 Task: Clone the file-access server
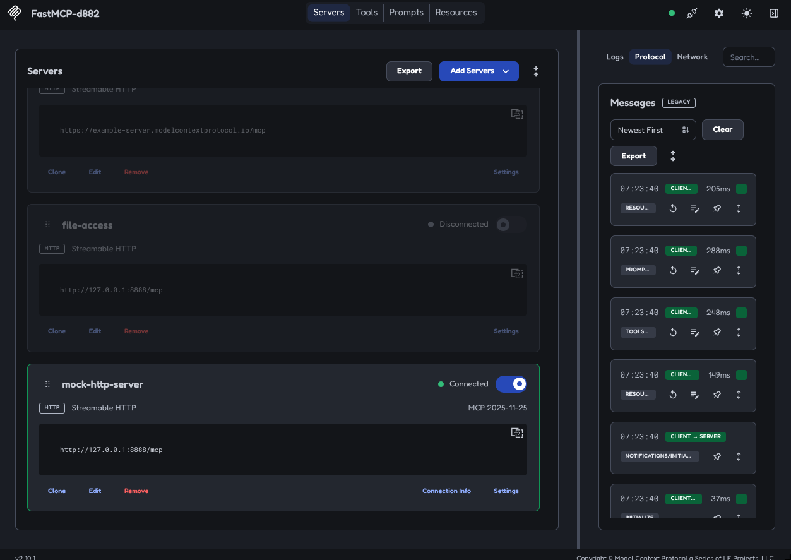point(57,331)
